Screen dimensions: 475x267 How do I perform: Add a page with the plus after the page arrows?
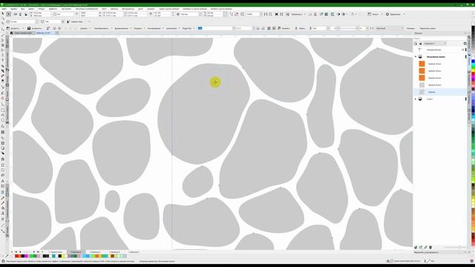pos(42,252)
